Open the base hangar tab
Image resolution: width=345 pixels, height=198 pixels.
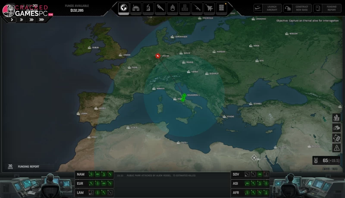[x=136, y=8]
